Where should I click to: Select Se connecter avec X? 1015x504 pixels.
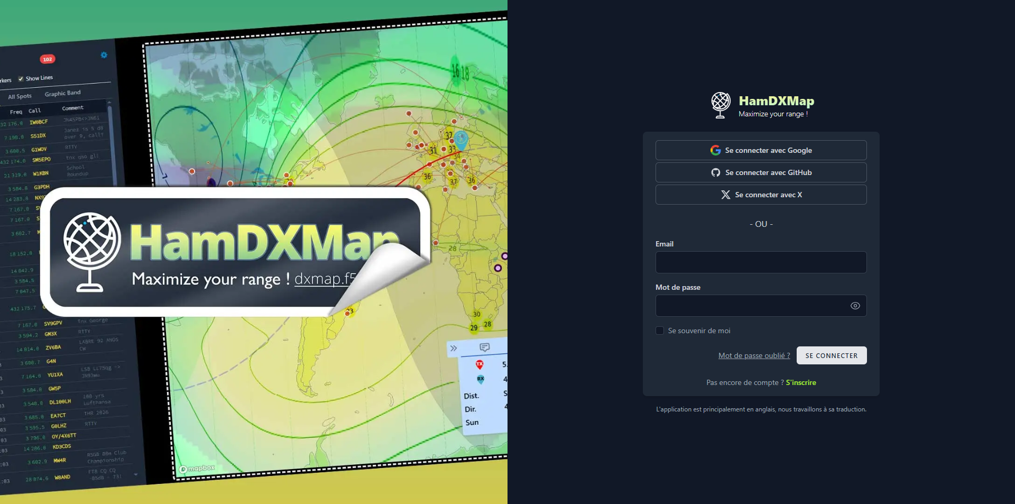tap(761, 195)
